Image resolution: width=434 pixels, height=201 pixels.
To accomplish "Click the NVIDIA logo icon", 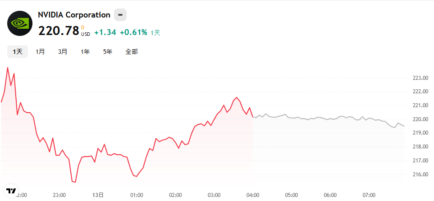I will pos(20,23).
